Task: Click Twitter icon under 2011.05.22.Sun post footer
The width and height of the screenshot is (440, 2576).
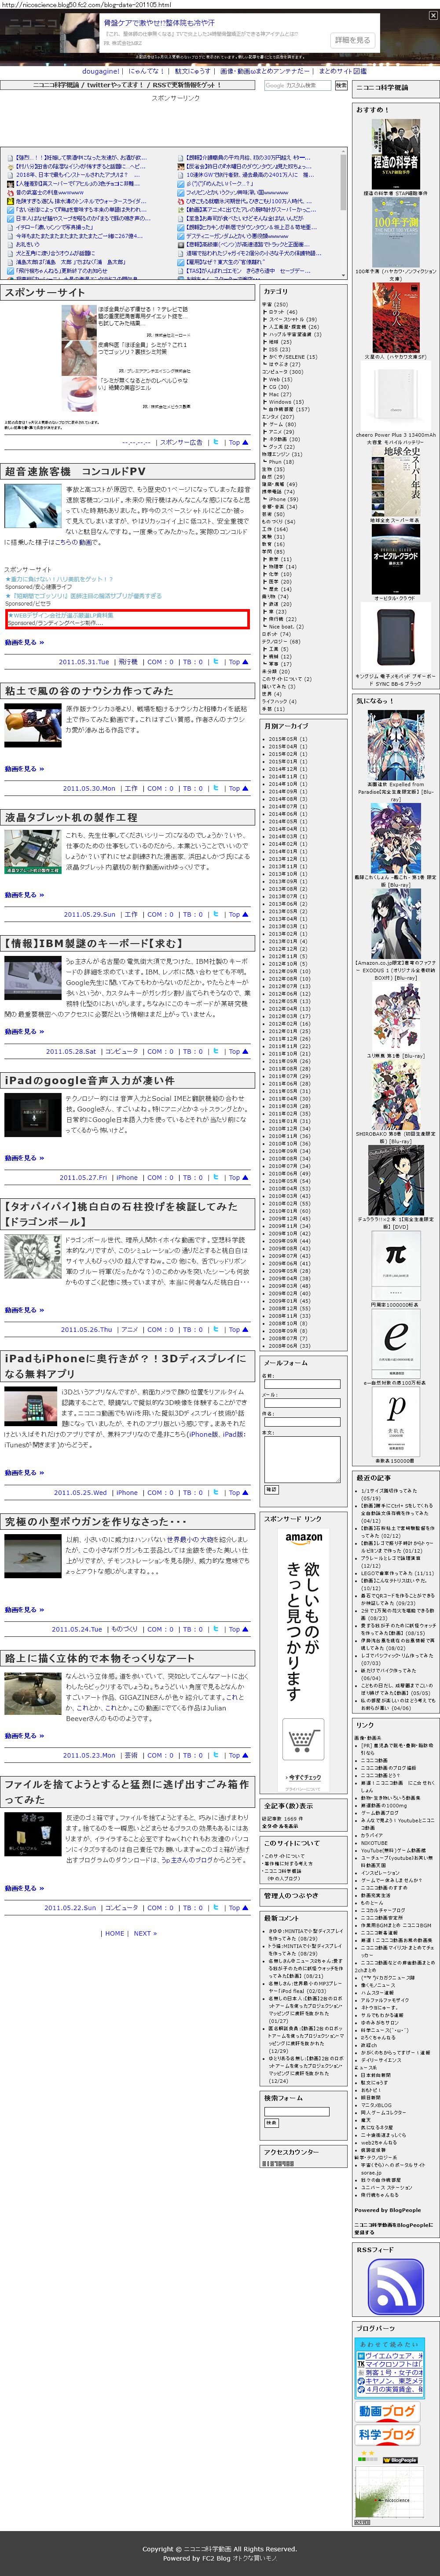Action: coord(216,1907)
